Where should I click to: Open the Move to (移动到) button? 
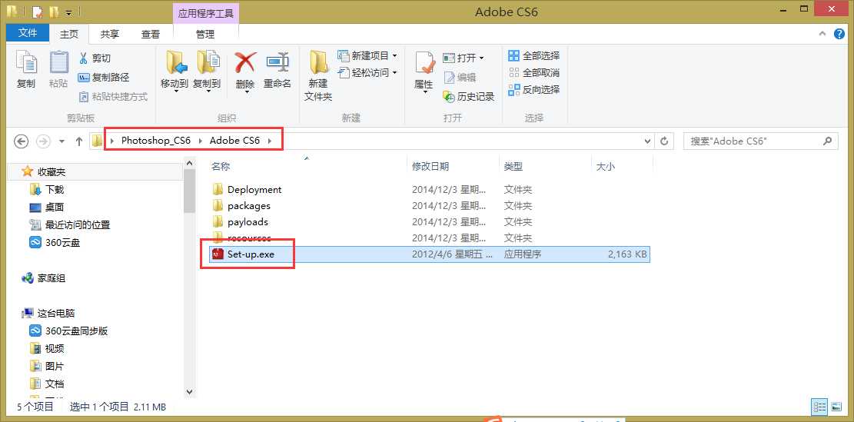[x=174, y=71]
